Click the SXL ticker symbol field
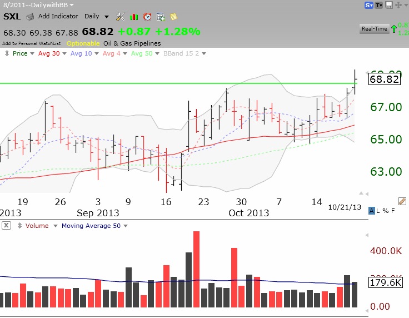This screenshot has height=318, width=409. [12, 17]
